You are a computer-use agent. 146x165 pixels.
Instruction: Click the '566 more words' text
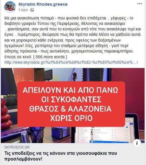tap(50, 57)
